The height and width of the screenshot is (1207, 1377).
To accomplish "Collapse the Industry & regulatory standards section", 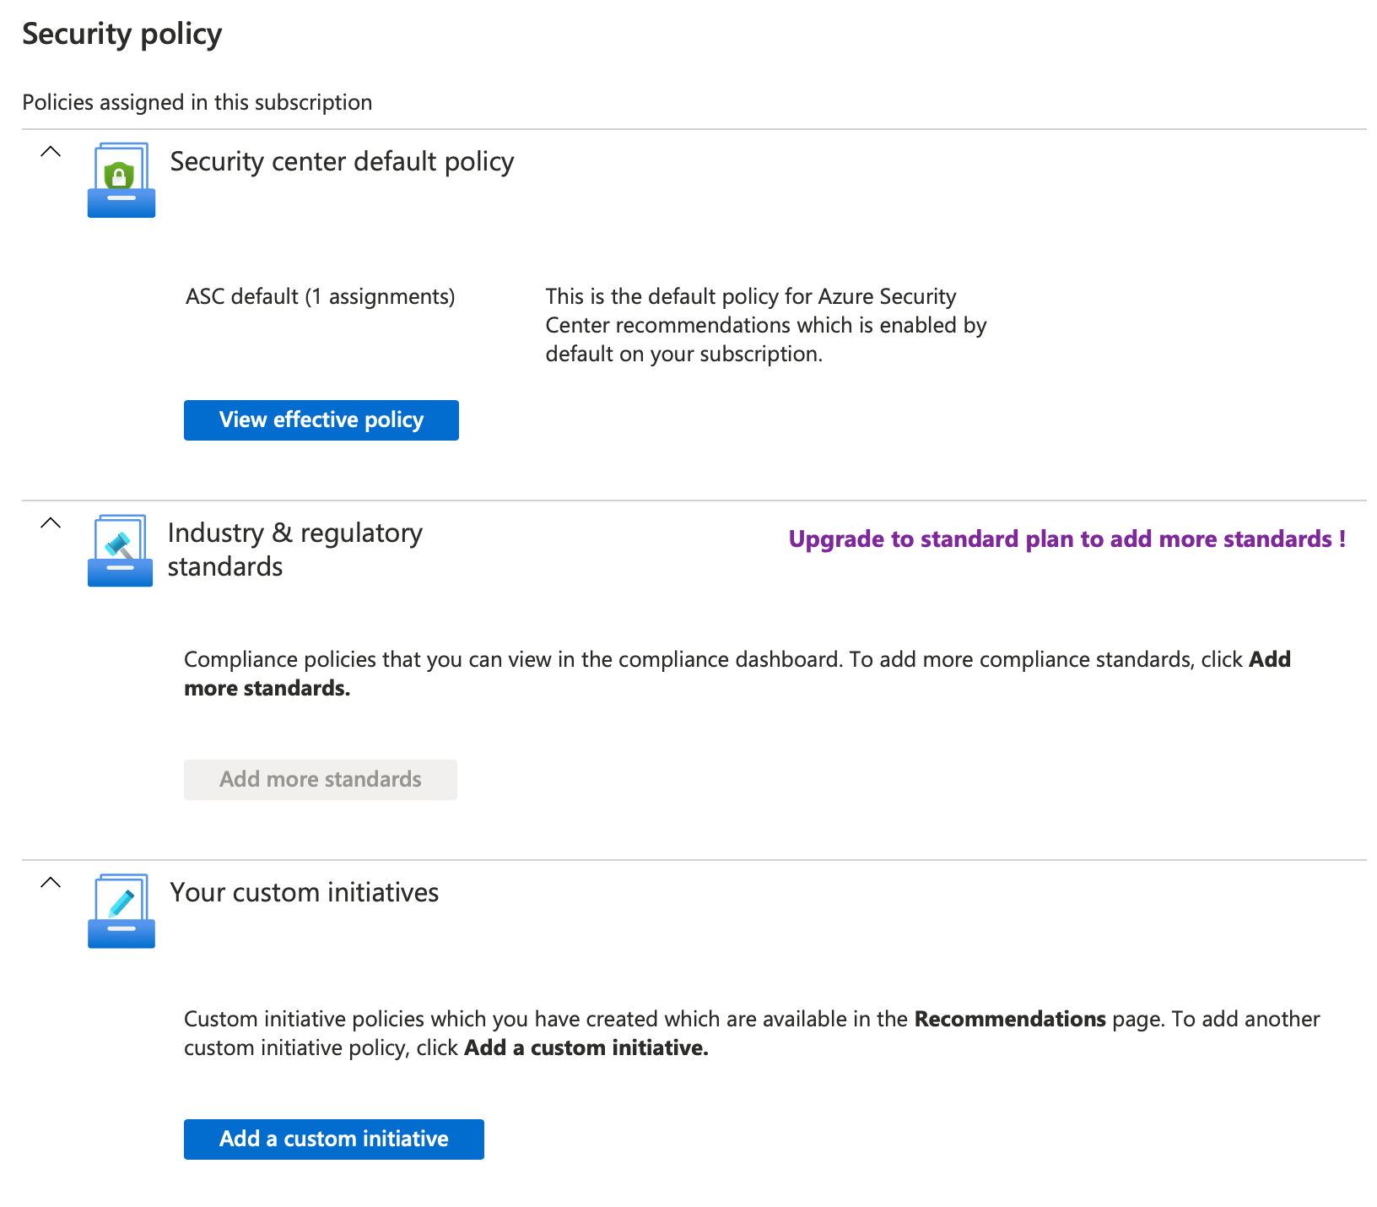I will point(51,523).
